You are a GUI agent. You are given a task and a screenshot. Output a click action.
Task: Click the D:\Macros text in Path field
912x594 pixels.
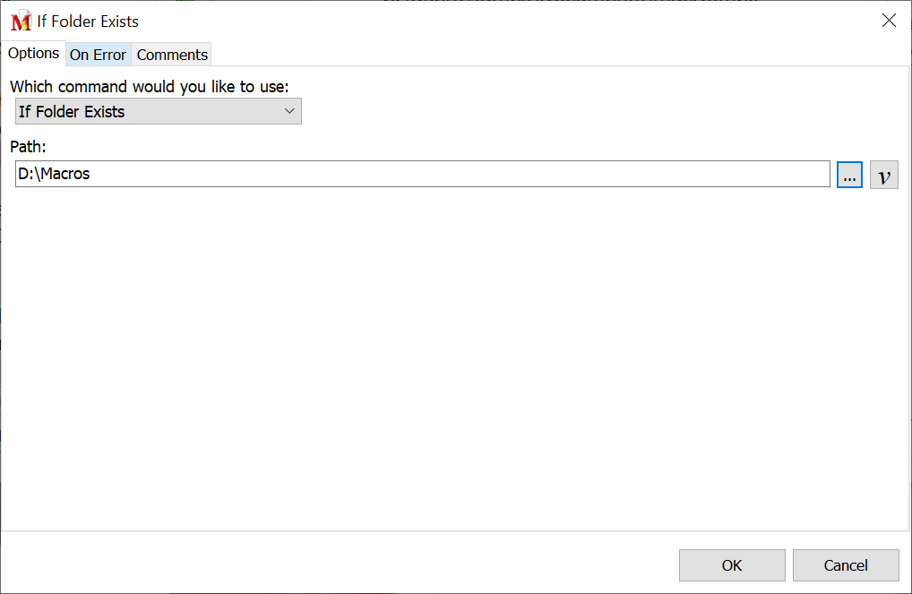pyautogui.click(x=54, y=175)
